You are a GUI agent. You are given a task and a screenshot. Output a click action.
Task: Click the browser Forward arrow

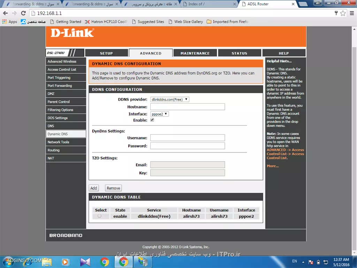[x=14, y=13]
